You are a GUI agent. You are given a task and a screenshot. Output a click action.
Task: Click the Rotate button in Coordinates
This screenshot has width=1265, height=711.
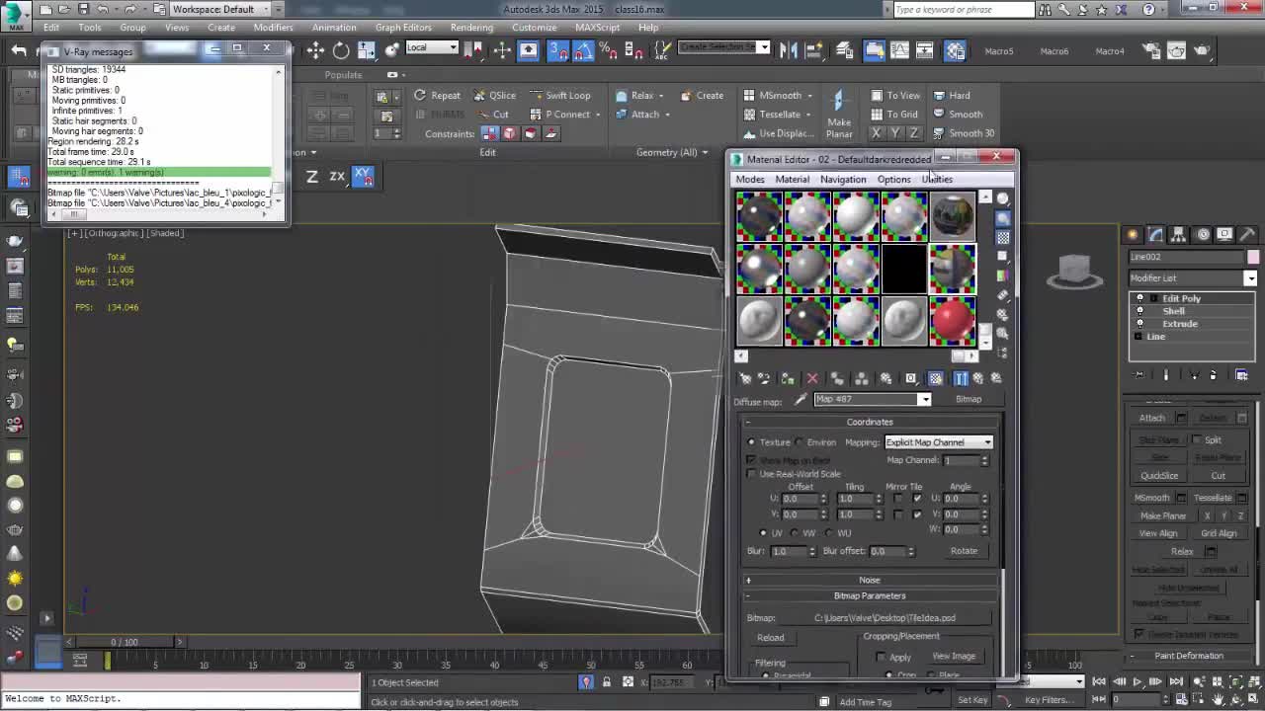[964, 551]
